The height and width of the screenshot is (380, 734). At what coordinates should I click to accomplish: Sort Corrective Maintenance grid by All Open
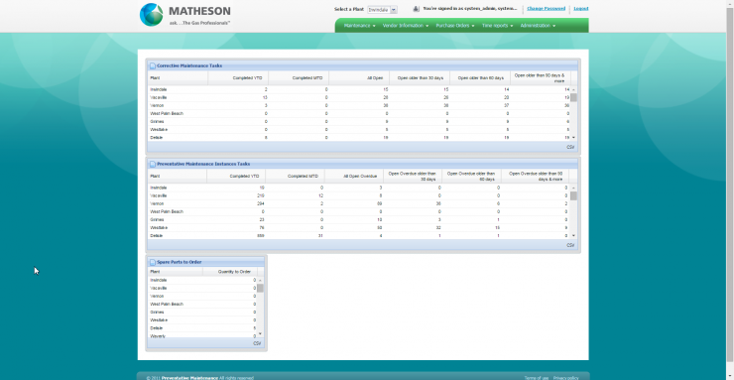point(359,78)
